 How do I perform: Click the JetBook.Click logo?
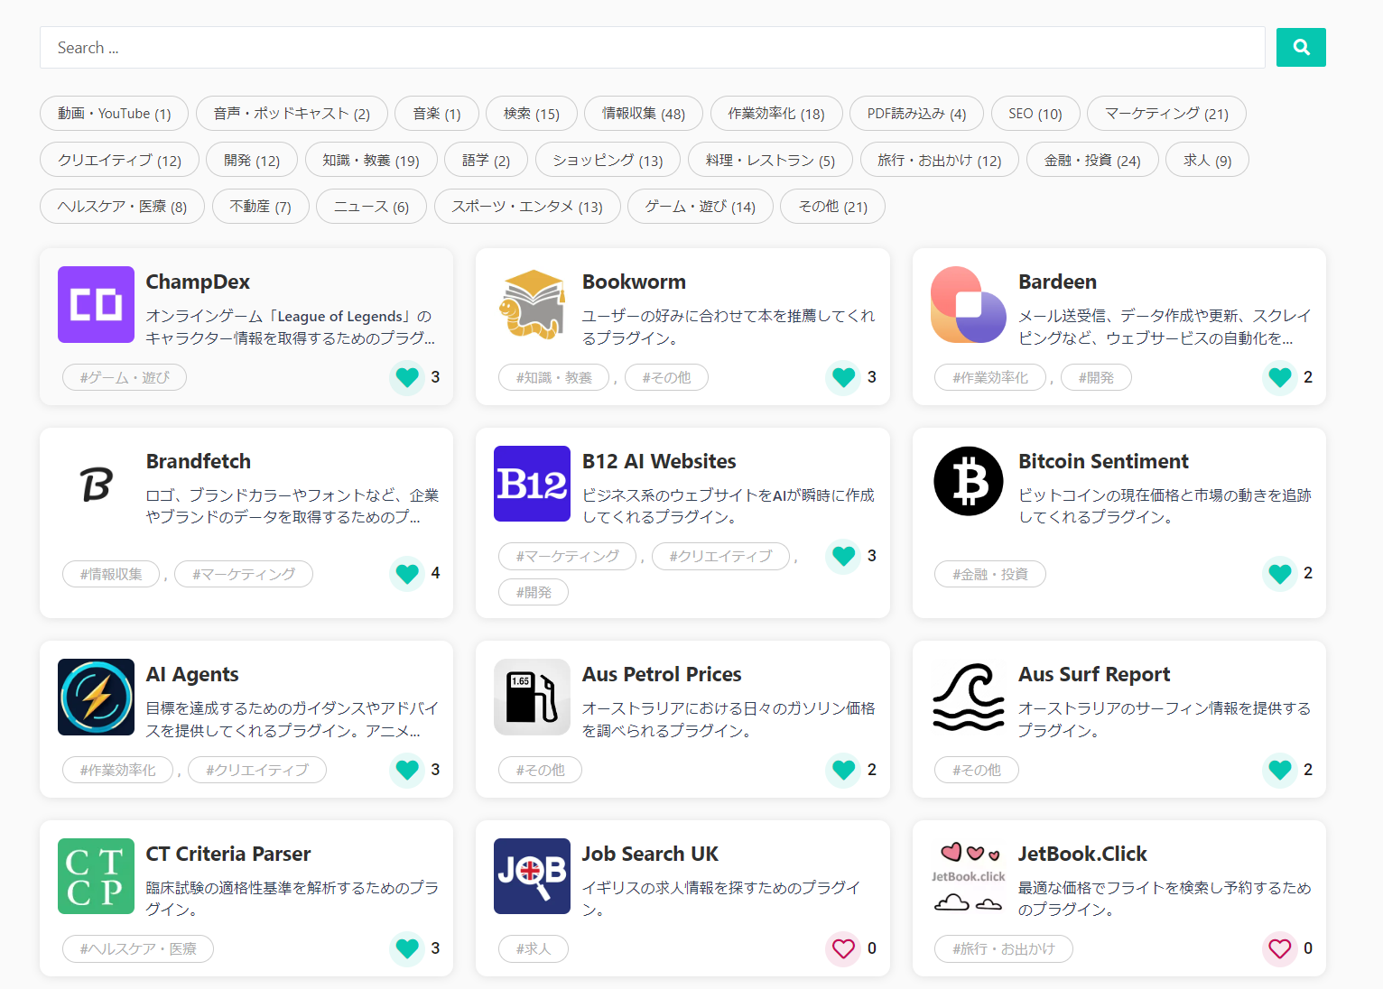point(969,876)
